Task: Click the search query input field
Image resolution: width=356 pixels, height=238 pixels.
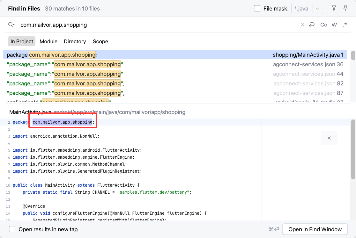Action: 159,25
